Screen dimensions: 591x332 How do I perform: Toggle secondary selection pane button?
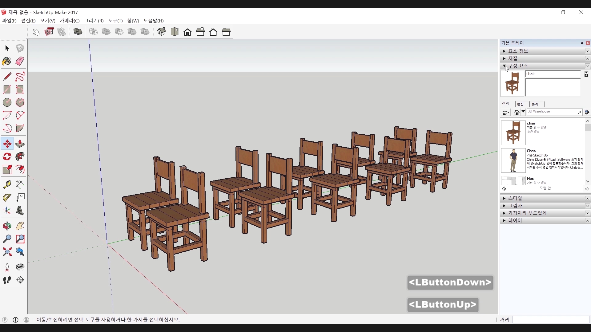586,74
